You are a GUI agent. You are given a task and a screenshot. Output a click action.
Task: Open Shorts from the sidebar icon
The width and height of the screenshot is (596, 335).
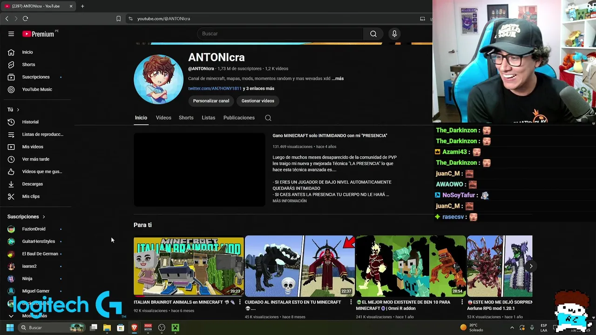pyautogui.click(x=11, y=65)
